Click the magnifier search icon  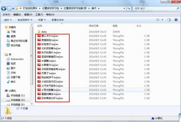(x=178, y=9)
